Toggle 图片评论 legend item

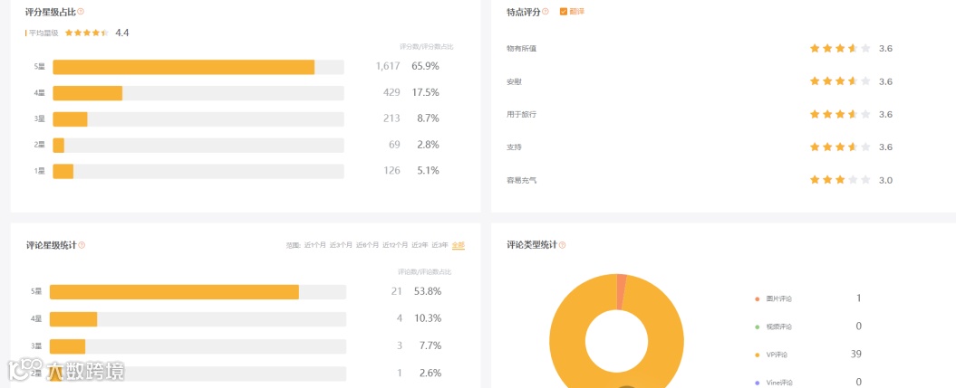point(774,298)
